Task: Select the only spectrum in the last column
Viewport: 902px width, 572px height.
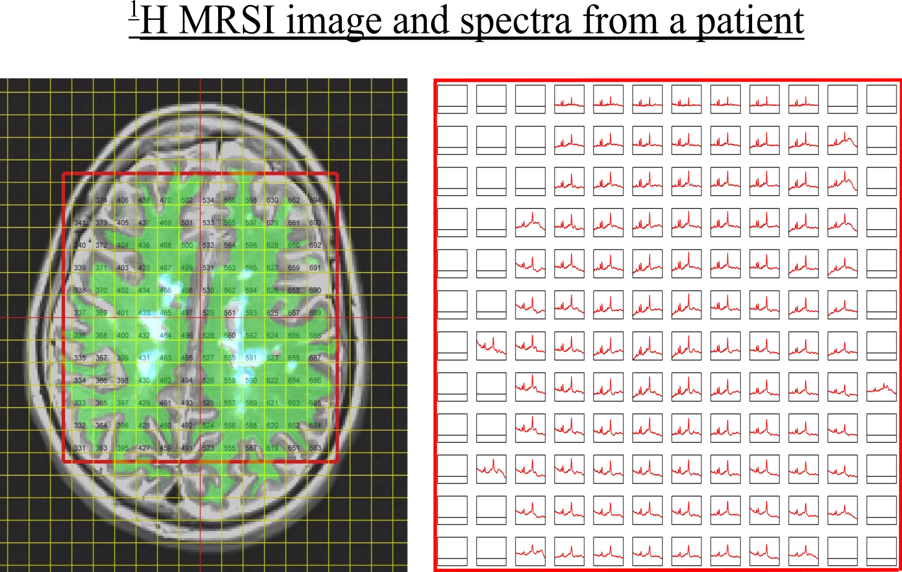Action: (x=882, y=387)
